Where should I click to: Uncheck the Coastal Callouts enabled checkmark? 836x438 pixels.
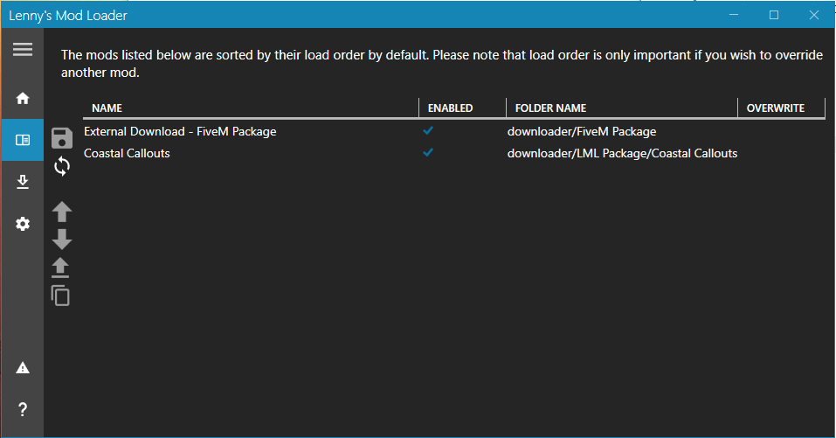point(428,153)
